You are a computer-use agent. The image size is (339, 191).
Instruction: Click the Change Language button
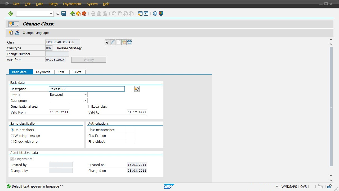click(35, 33)
